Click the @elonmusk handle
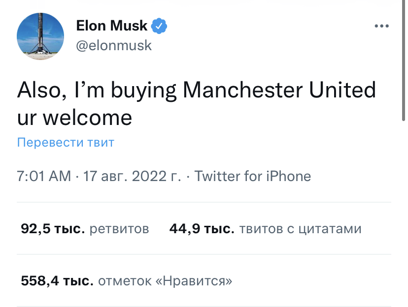The height and width of the screenshot is (307, 408). coord(114,45)
